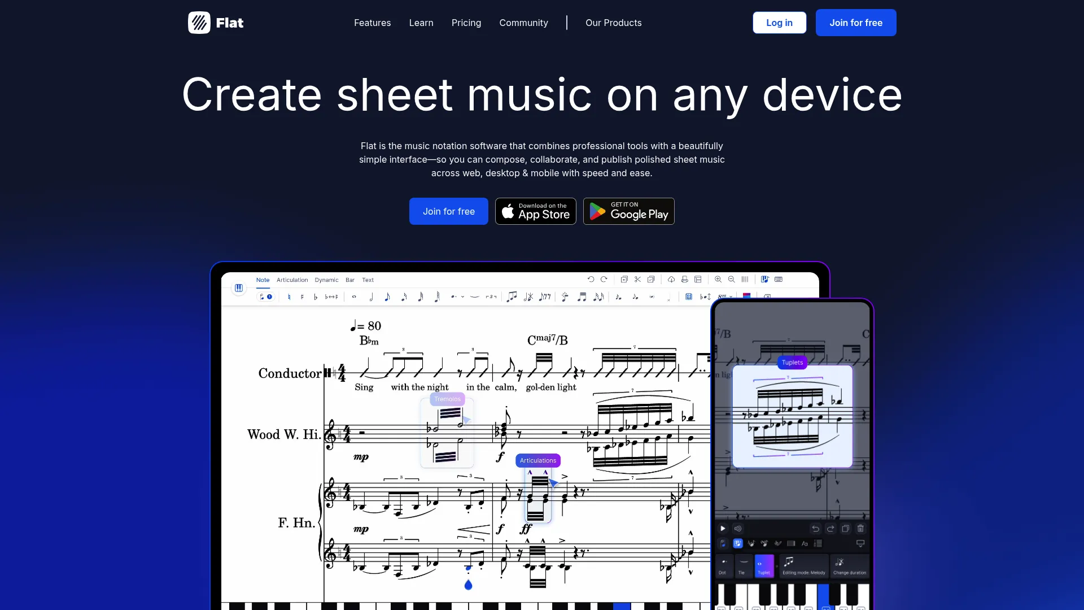Select the whole note duration
Image resolution: width=1084 pixels, height=610 pixels.
pos(354,297)
